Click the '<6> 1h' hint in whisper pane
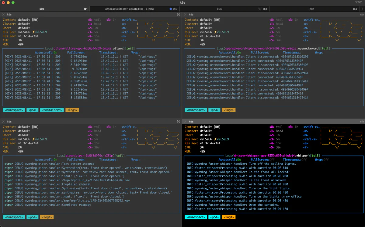 (x=293, y=127)
